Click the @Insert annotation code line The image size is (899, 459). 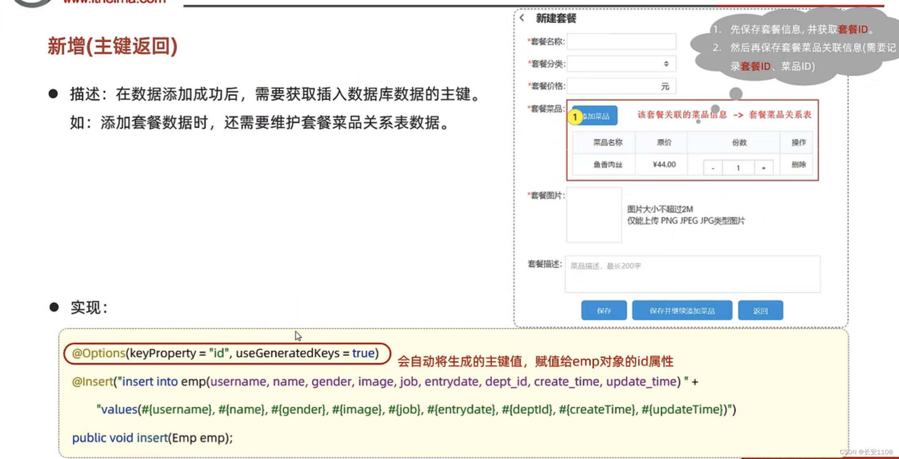point(385,381)
